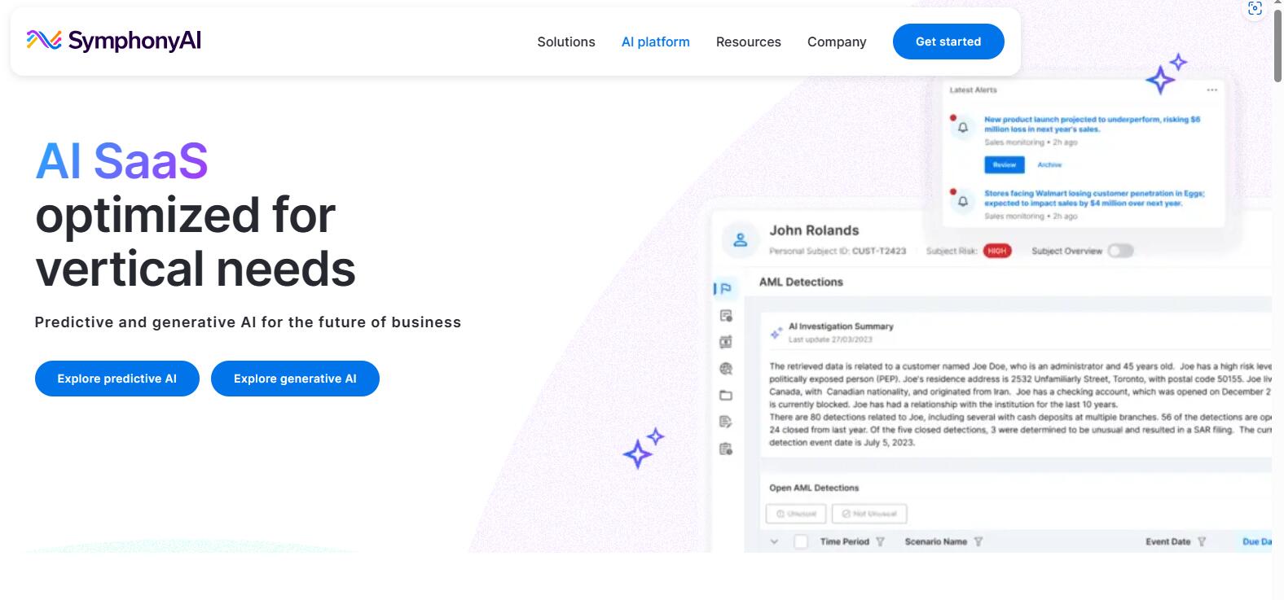Click the notes edit icon in sidebar
Screen dimensions: 1284x600
726,422
